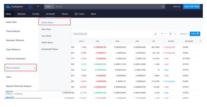The height and width of the screenshot is (107, 207).
Task: Open the auto-refresh screener icon
Action: 170,34
